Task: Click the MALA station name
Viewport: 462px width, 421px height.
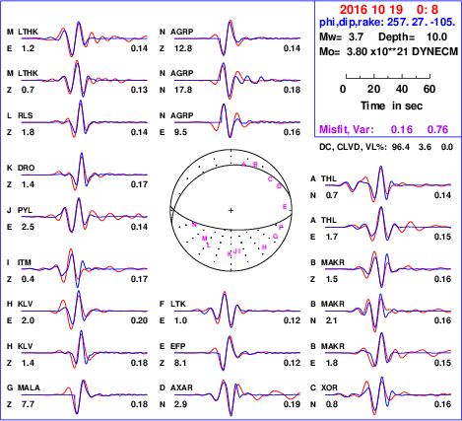Action: tap(29, 387)
